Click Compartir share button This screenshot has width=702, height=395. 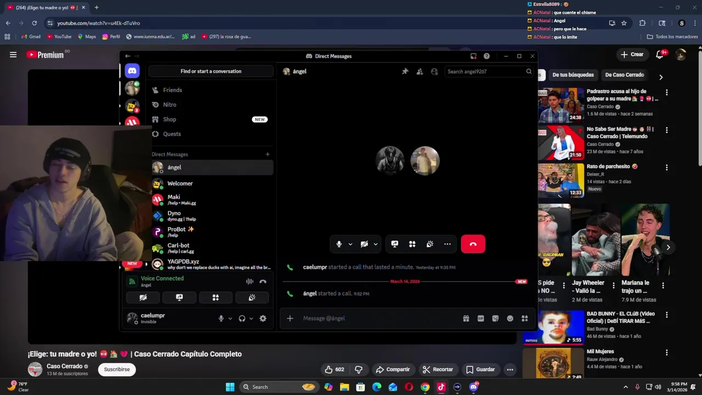point(393,369)
